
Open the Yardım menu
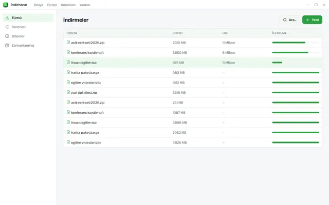pos(85,5)
